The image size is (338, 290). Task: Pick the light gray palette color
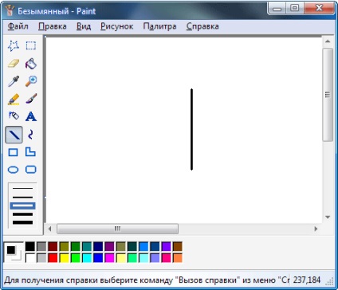tap(41, 258)
